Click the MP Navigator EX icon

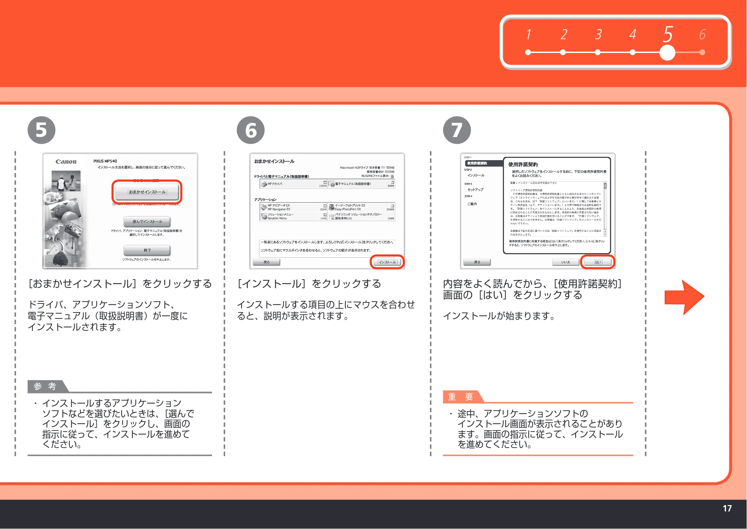coord(264,207)
